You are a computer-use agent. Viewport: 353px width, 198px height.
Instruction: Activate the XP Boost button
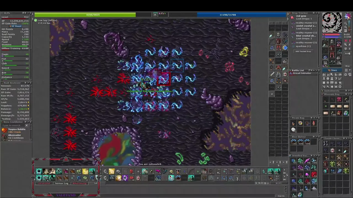click(15, 26)
